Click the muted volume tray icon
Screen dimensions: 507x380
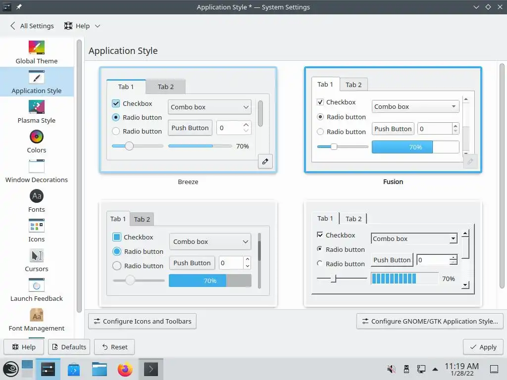coord(391,369)
